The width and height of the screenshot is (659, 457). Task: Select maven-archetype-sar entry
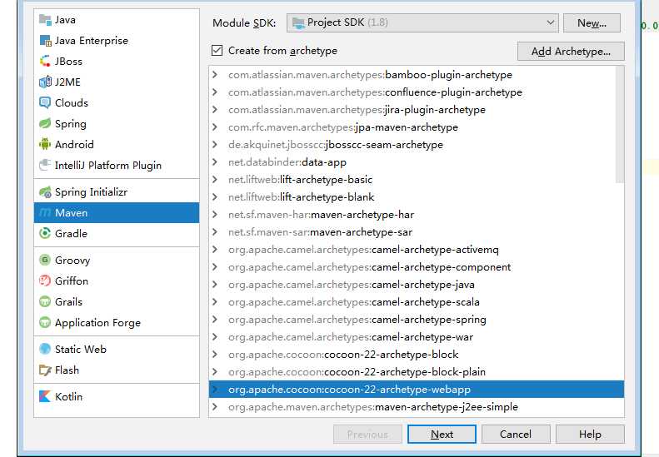(x=416, y=232)
